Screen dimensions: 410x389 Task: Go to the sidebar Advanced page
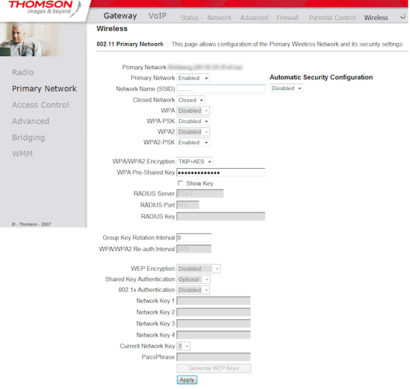(31, 121)
